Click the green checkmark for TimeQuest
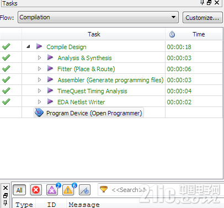 point(6,90)
